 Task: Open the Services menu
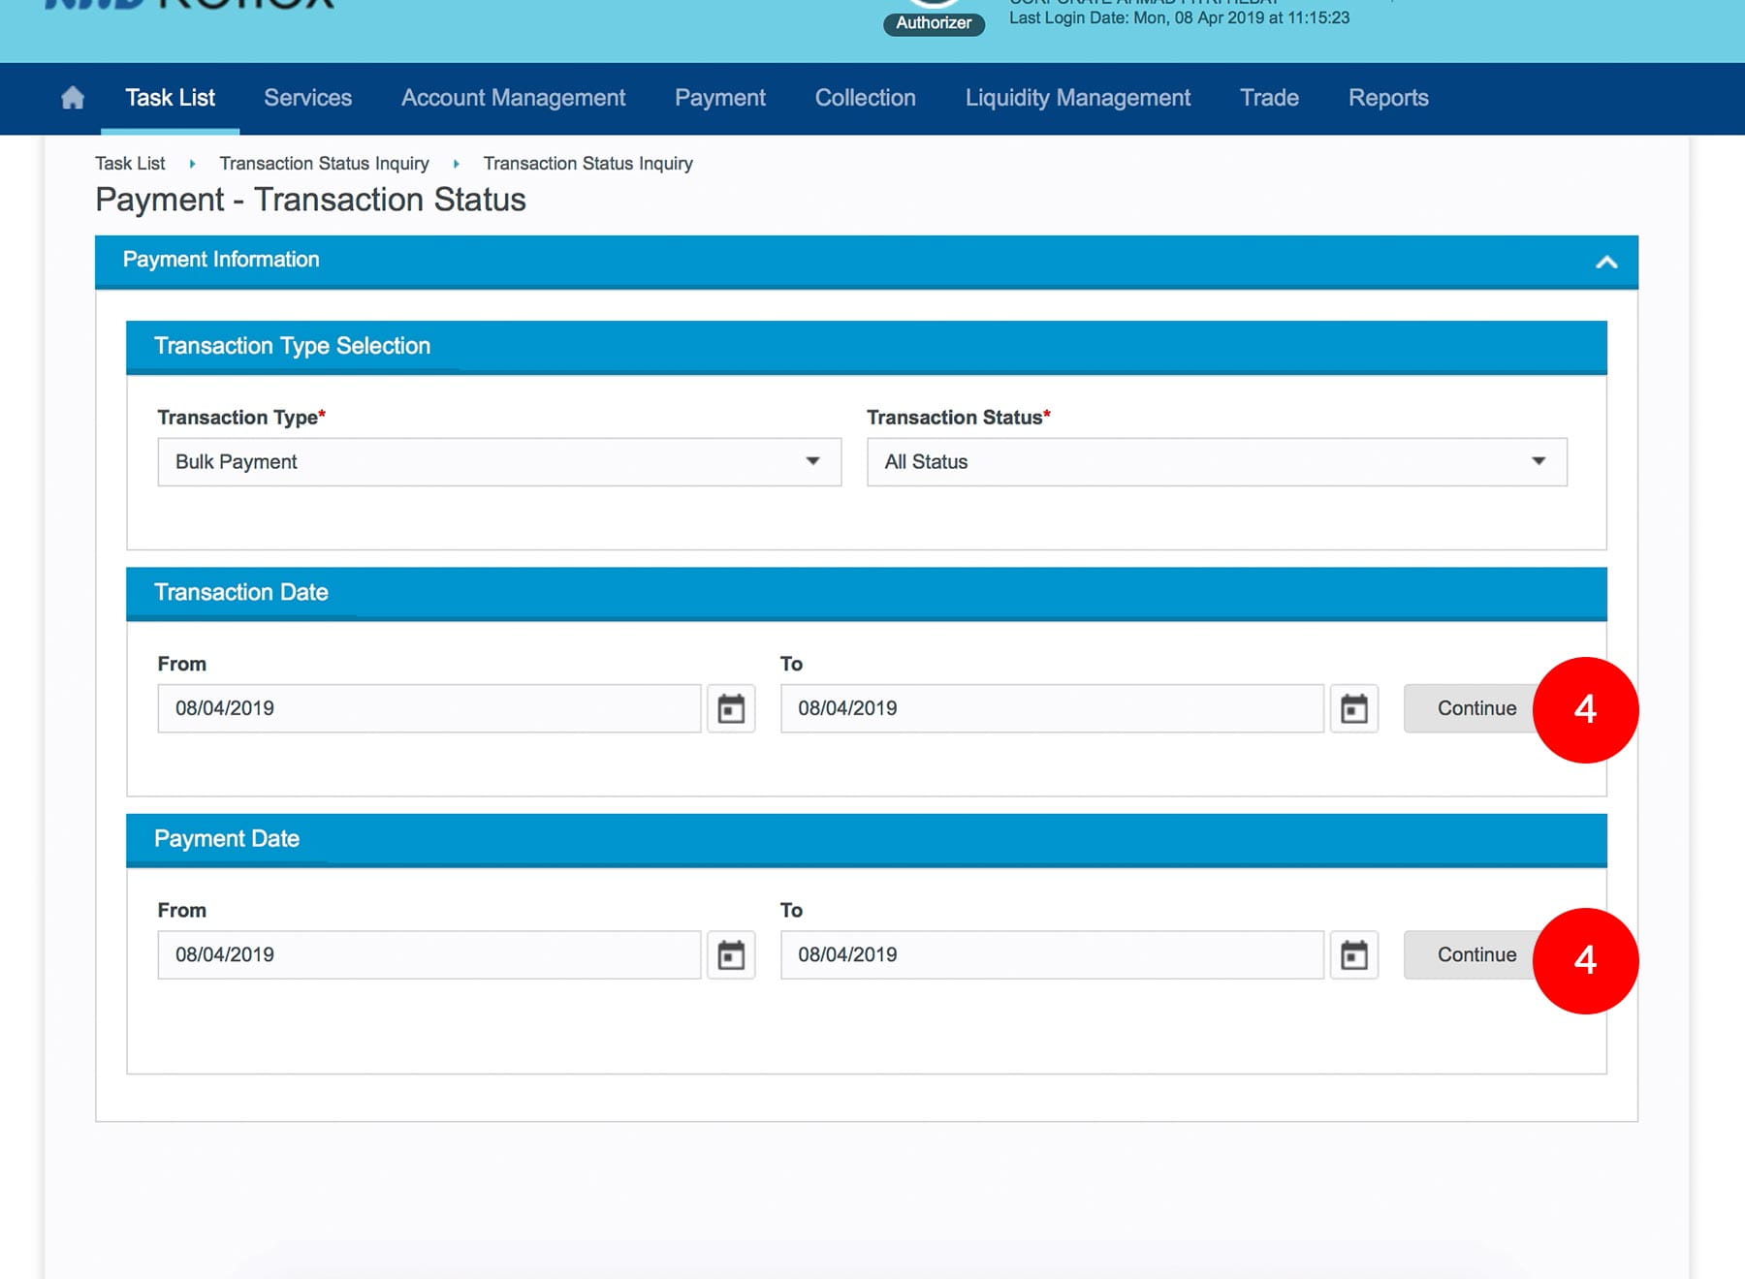coord(307,98)
